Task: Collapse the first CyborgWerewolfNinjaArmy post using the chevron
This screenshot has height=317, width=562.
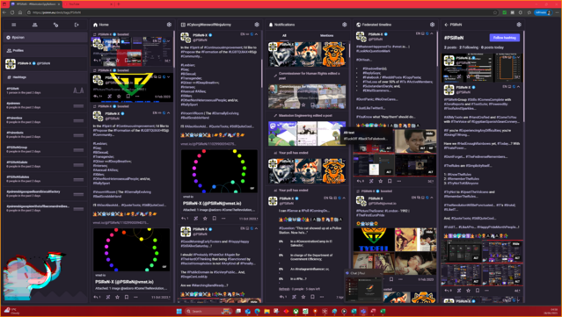Action: tap(256, 34)
